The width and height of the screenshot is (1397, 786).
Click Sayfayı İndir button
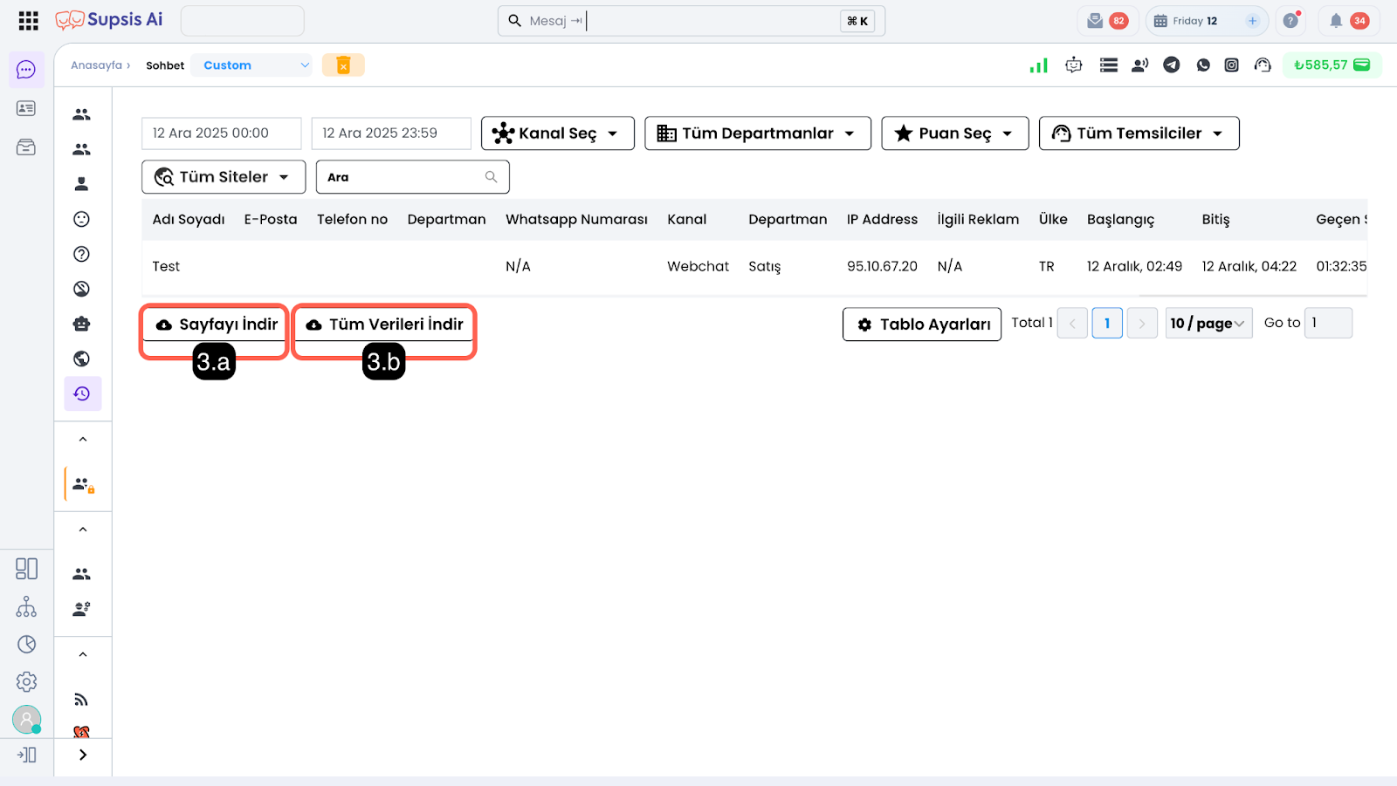click(215, 325)
